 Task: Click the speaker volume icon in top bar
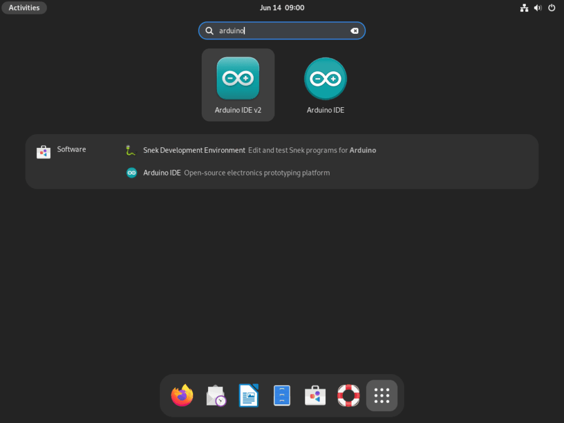click(x=538, y=8)
